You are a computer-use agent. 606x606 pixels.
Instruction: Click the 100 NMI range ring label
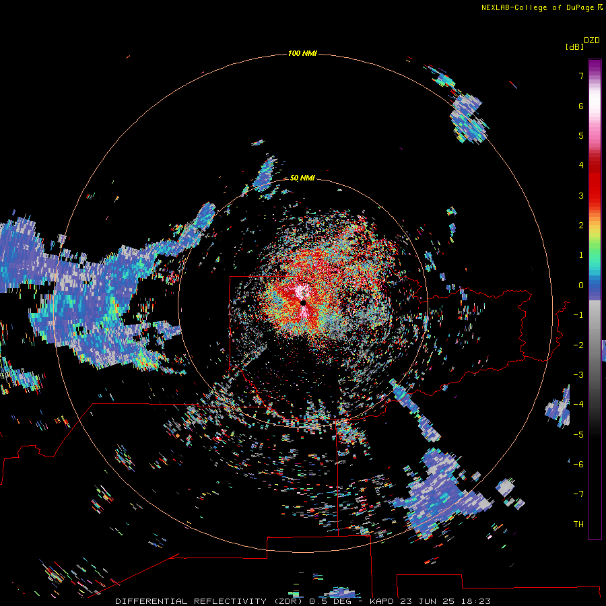point(302,53)
